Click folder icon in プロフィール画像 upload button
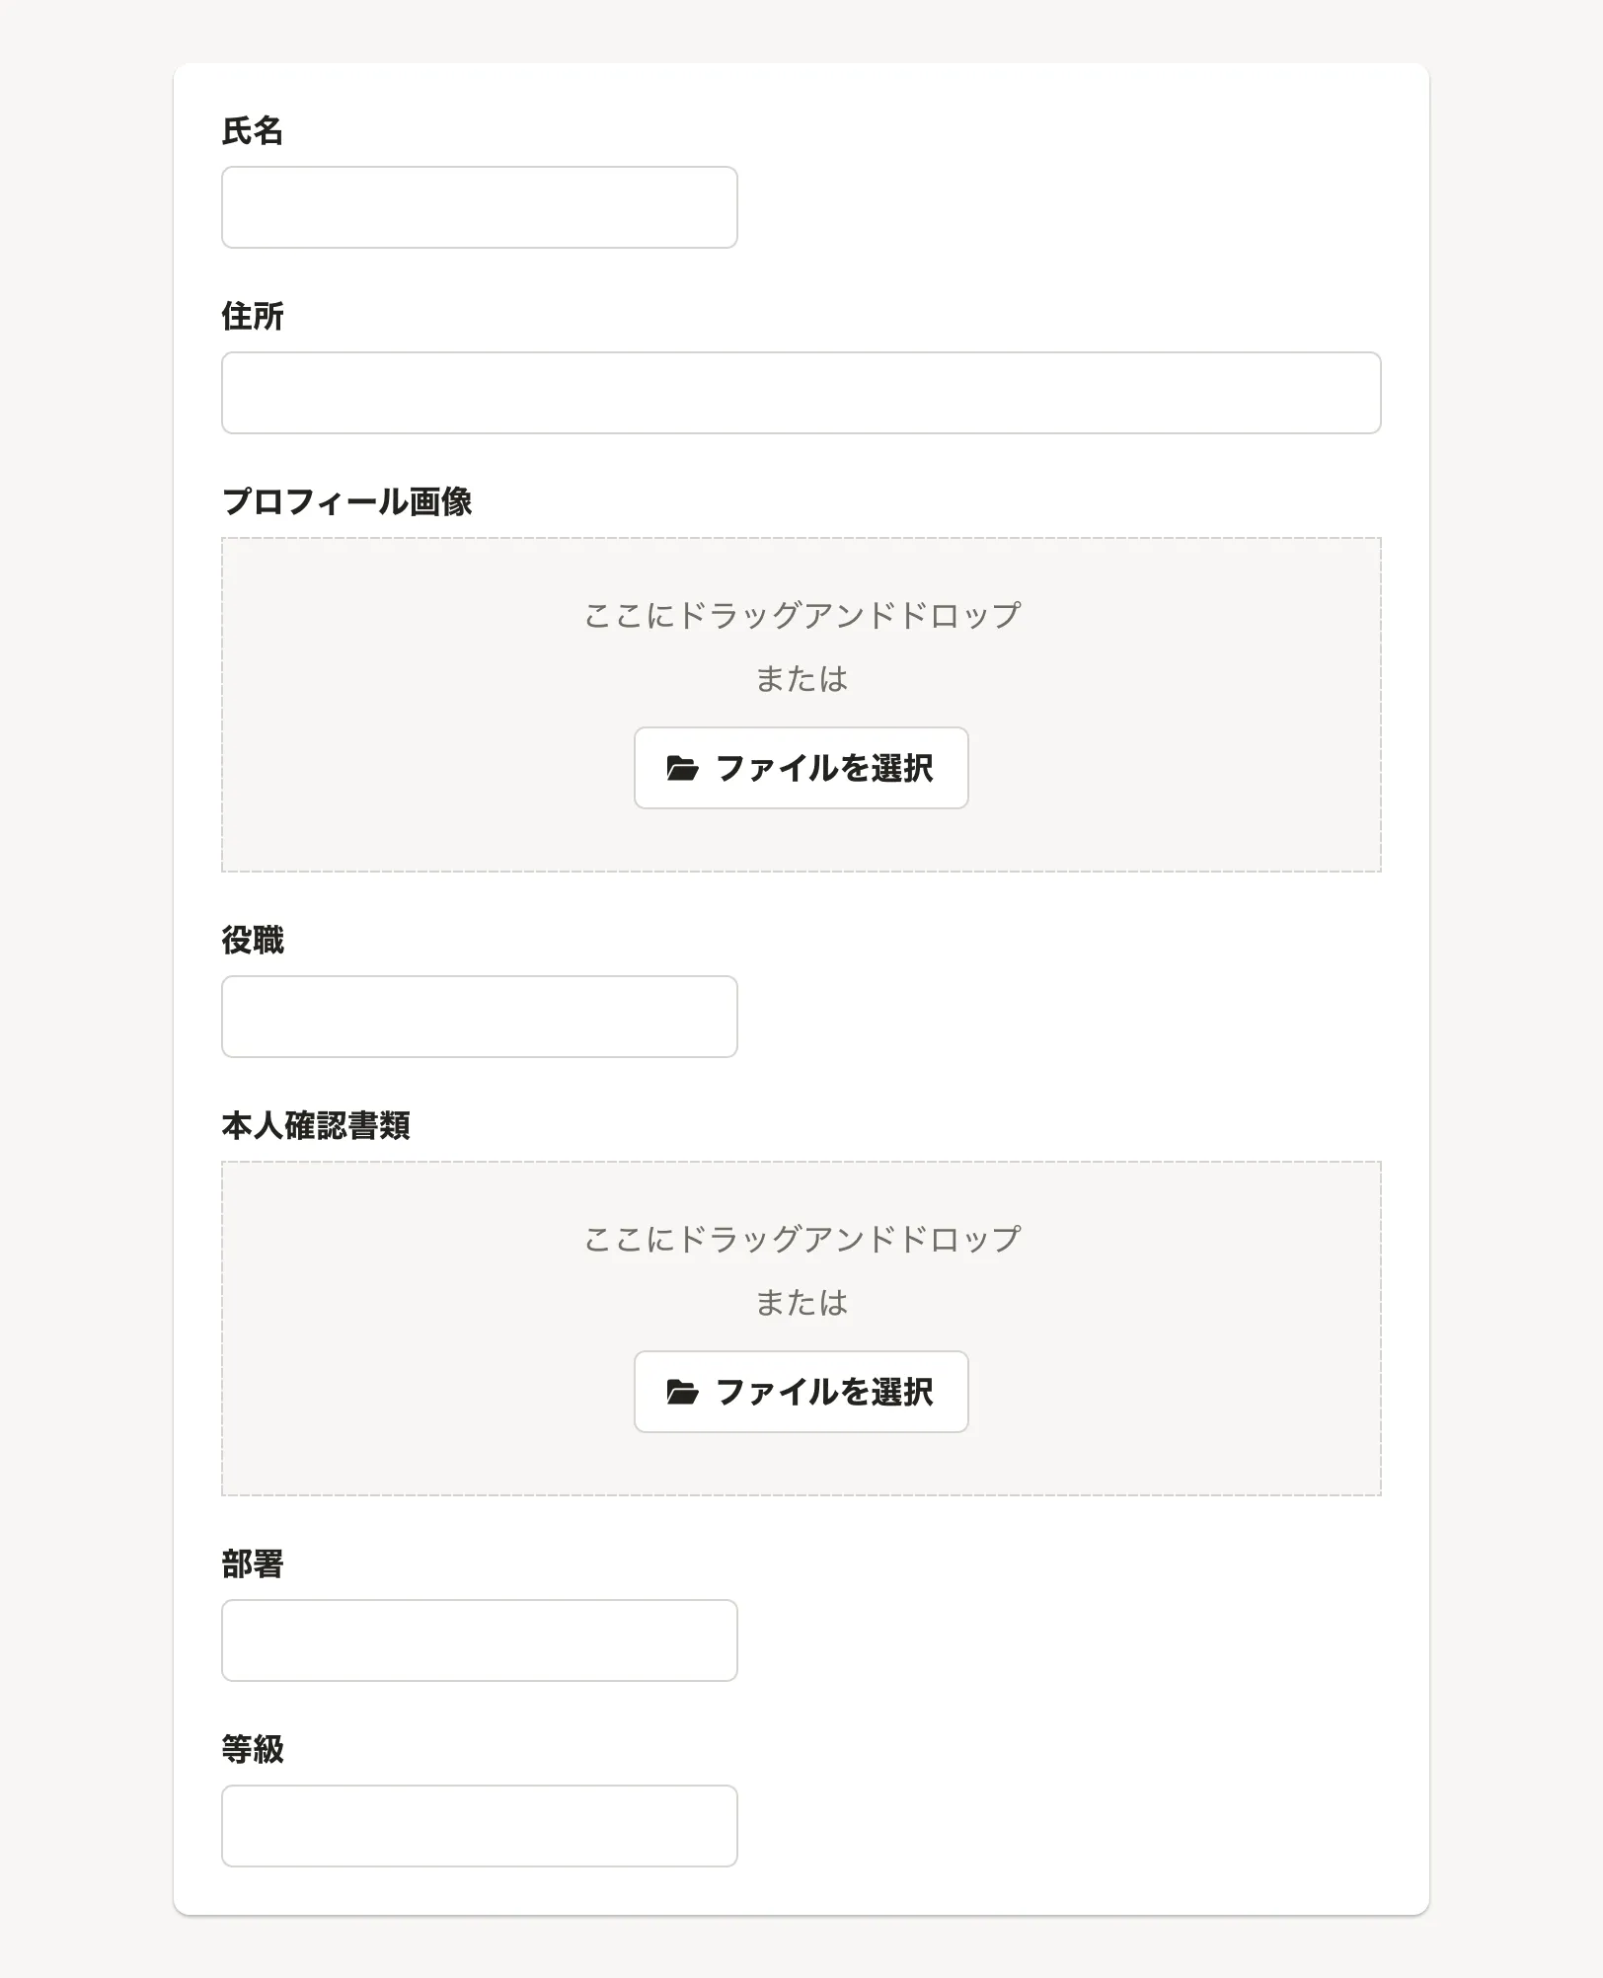Image resolution: width=1603 pixels, height=1978 pixels. coord(682,768)
